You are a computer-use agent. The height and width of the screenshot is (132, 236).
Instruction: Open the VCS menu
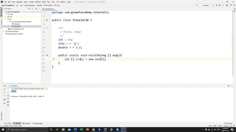58,2
